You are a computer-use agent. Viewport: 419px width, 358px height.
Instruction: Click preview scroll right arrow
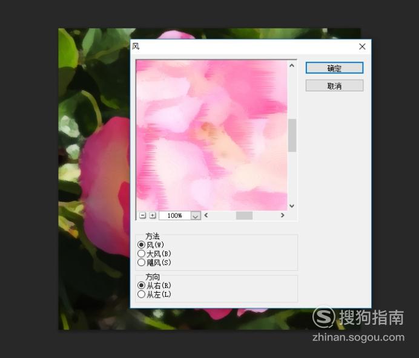pos(282,215)
